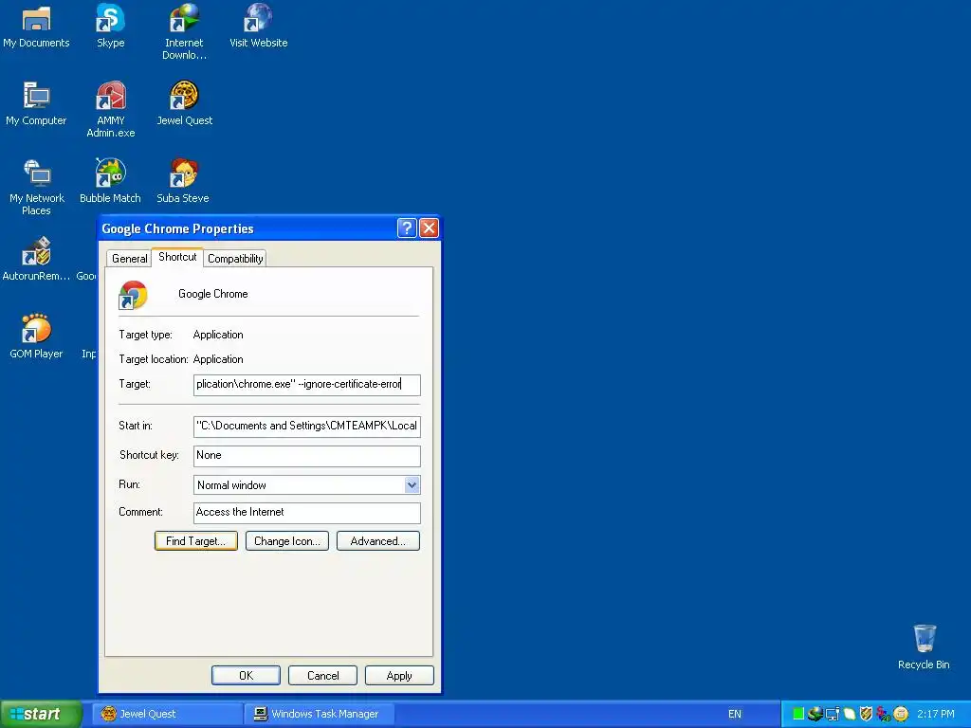971x728 pixels.
Task: Select the AMMY Admin.exe shortcut
Action: pyautogui.click(x=110, y=109)
